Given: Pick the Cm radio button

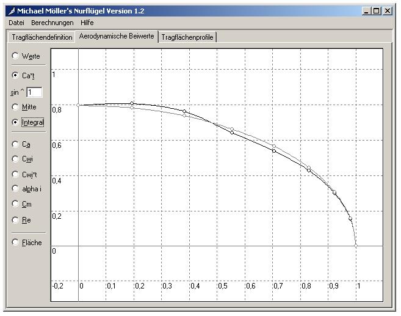Looking at the screenshot, I should [x=15, y=205].
